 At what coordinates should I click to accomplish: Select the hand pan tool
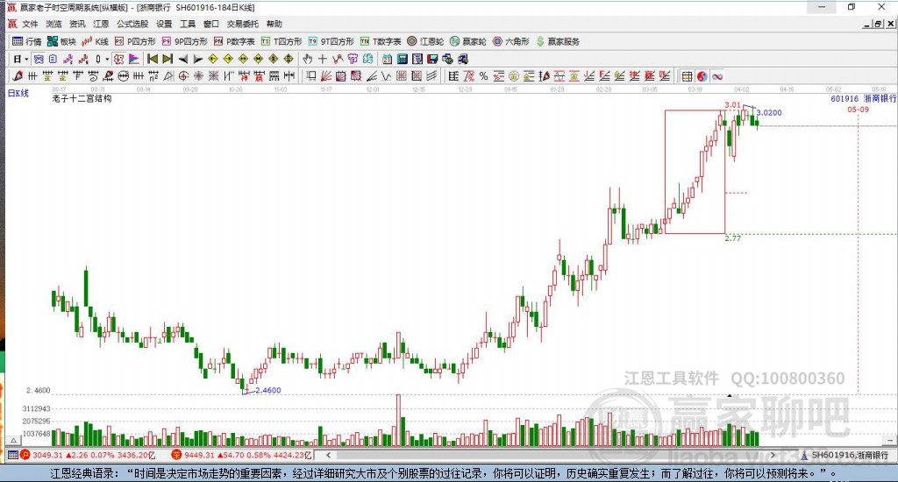pos(308,59)
